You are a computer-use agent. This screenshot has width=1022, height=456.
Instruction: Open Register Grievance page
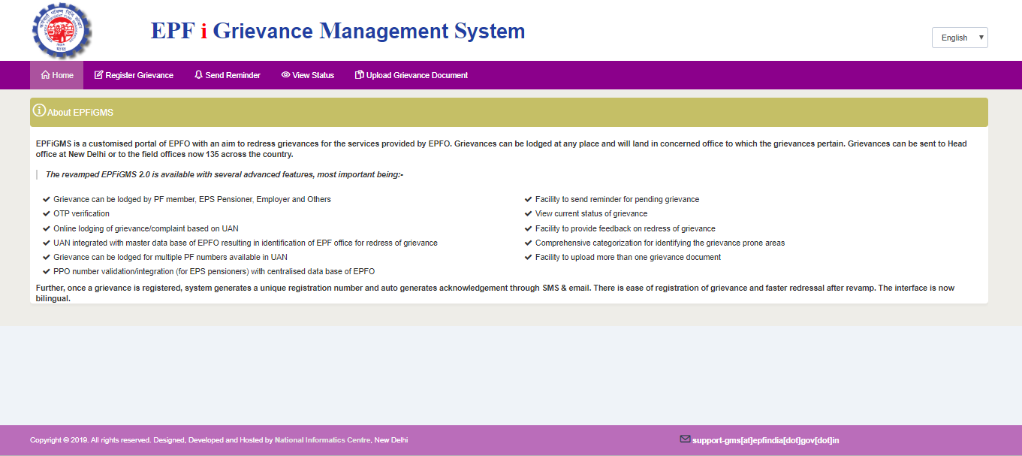coord(134,75)
